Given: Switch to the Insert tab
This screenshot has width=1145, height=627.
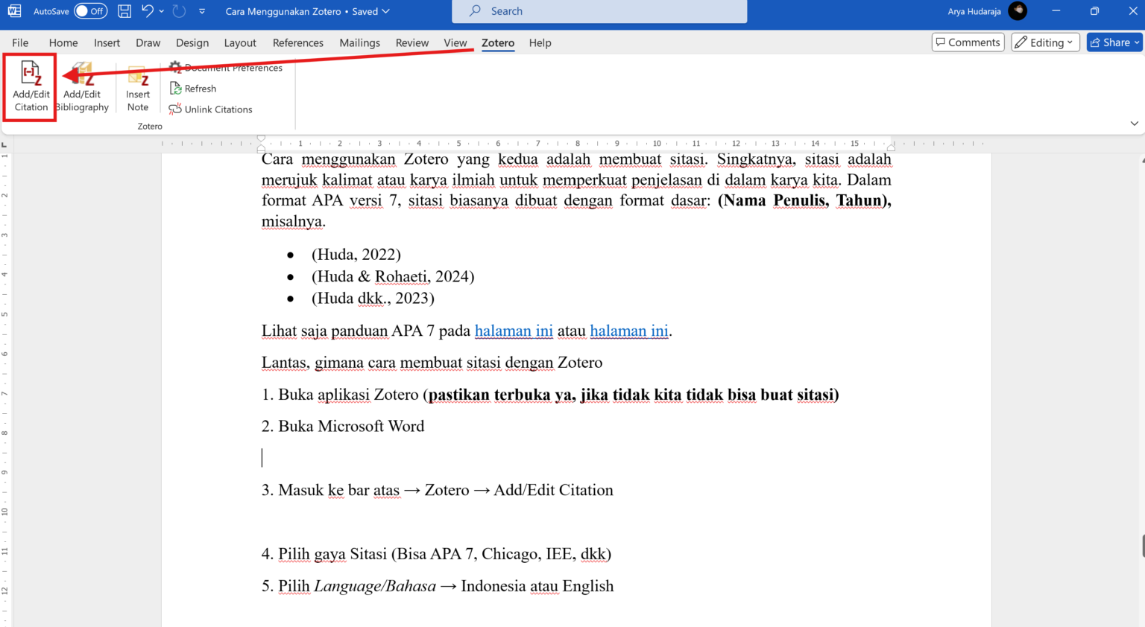Looking at the screenshot, I should click(107, 42).
